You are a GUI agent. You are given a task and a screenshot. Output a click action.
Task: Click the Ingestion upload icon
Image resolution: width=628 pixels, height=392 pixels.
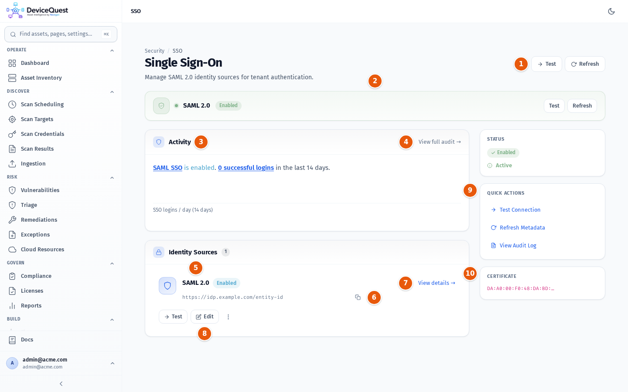12,164
